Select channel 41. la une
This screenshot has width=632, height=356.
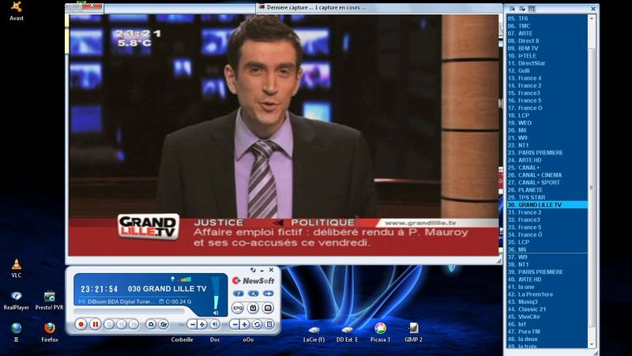click(x=547, y=287)
